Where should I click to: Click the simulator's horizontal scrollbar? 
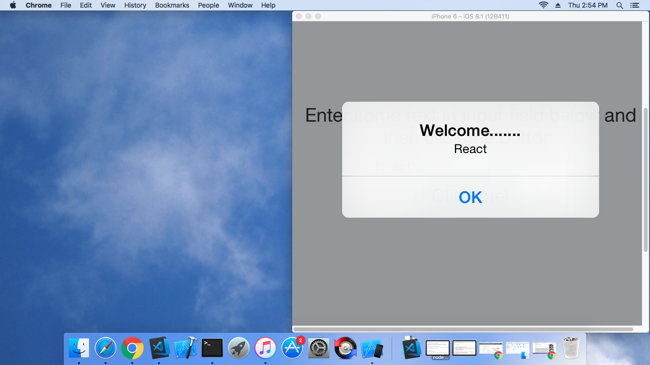(x=463, y=329)
